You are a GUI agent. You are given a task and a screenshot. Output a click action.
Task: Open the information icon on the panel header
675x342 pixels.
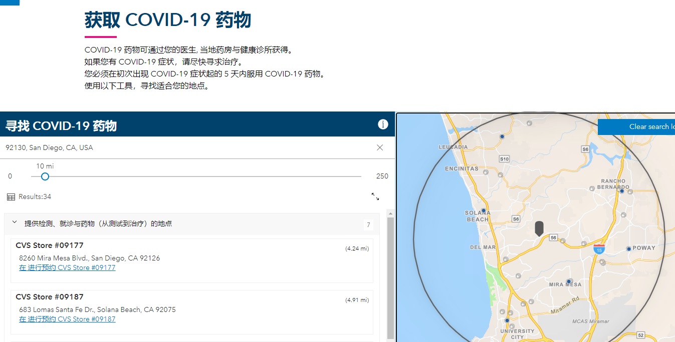click(383, 124)
